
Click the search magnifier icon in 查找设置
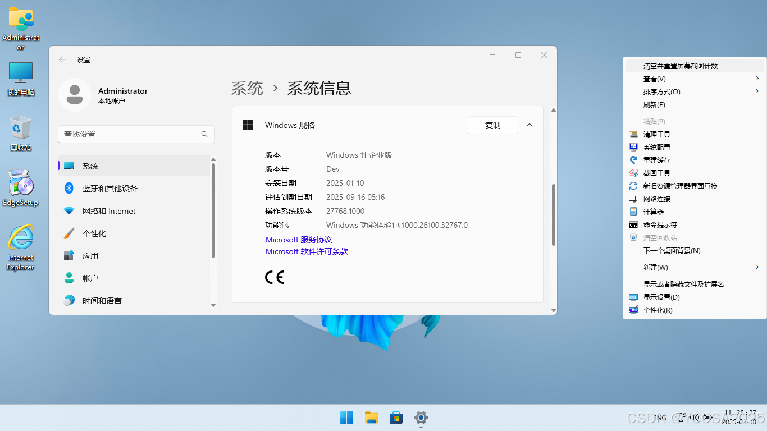[204, 134]
